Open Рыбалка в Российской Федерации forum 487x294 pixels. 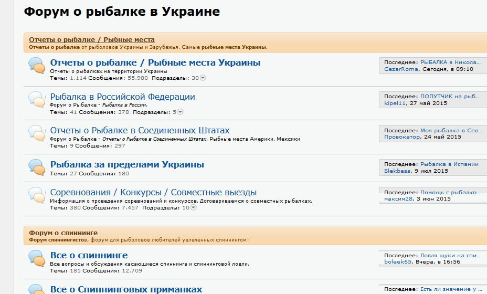pyautogui.click(x=122, y=97)
